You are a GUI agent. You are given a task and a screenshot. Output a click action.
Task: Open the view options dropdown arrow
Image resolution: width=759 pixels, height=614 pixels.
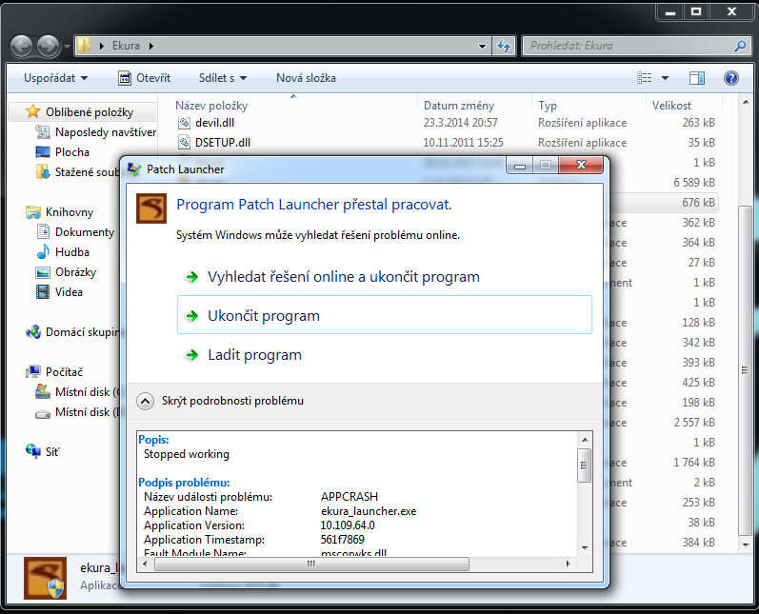(x=665, y=78)
